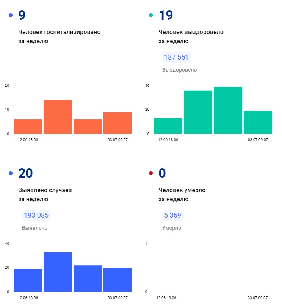Click the last orange bar for 03.07-09.07

(x=117, y=123)
